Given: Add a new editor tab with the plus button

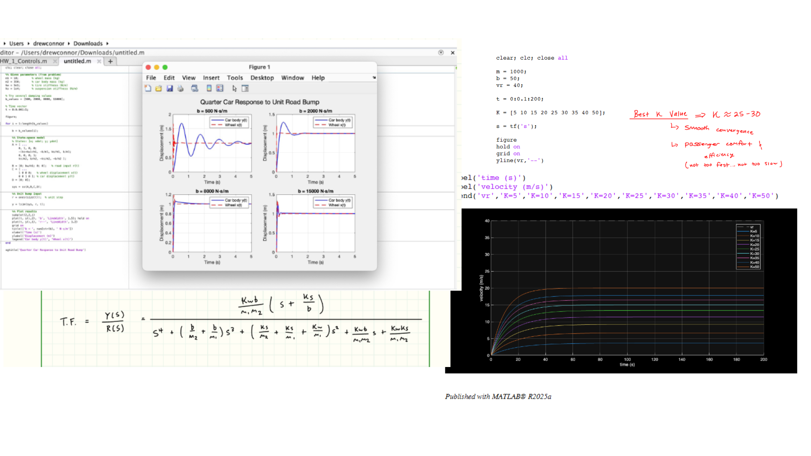Looking at the screenshot, I should pos(111,61).
